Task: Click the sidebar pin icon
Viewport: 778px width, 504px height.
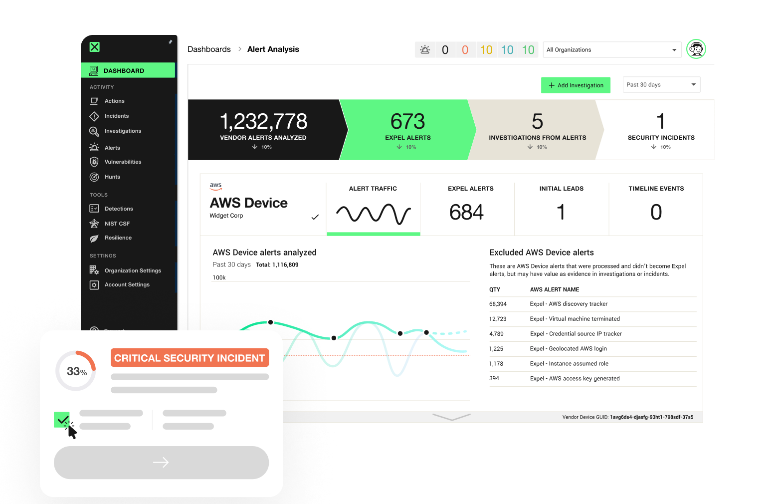Action: (x=171, y=42)
